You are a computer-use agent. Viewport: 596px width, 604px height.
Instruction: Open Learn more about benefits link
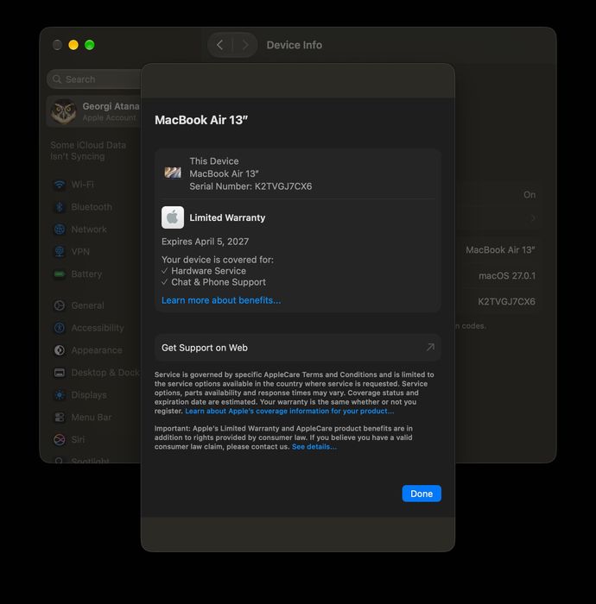(x=221, y=300)
